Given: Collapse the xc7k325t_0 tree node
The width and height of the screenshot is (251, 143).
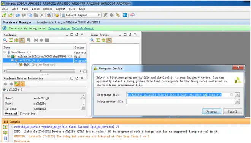Looking at the screenshot, I should (x=13, y=60).
